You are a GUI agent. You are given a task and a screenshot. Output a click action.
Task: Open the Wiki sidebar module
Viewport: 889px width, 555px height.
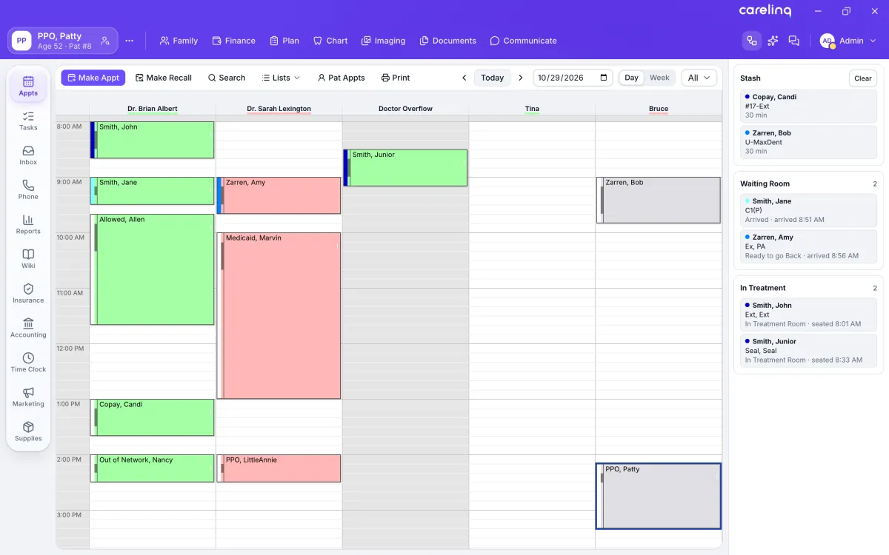pos(28,259)
